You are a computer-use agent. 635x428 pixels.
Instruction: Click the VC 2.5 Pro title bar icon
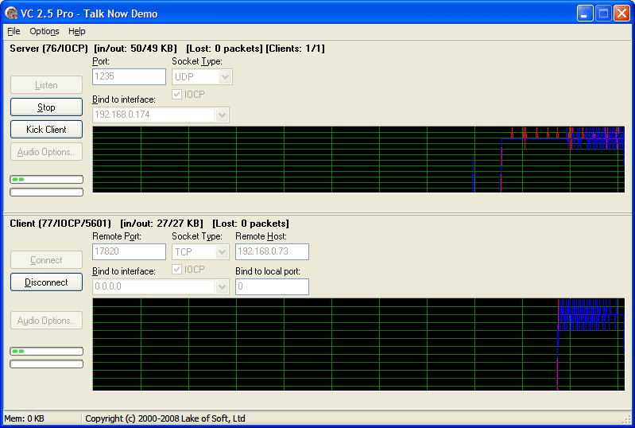click(x=11, y=14)
